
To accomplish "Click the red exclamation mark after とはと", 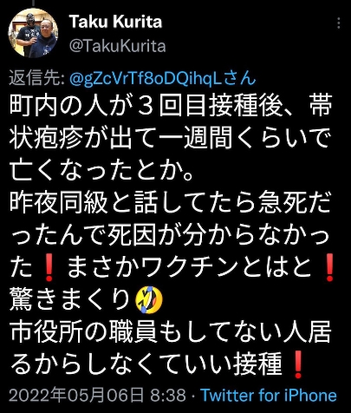I will click(x=328, y=267).
